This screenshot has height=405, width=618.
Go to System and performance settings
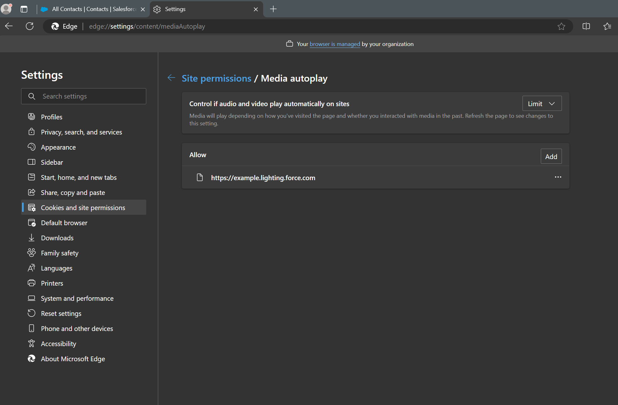click(77, 299)
